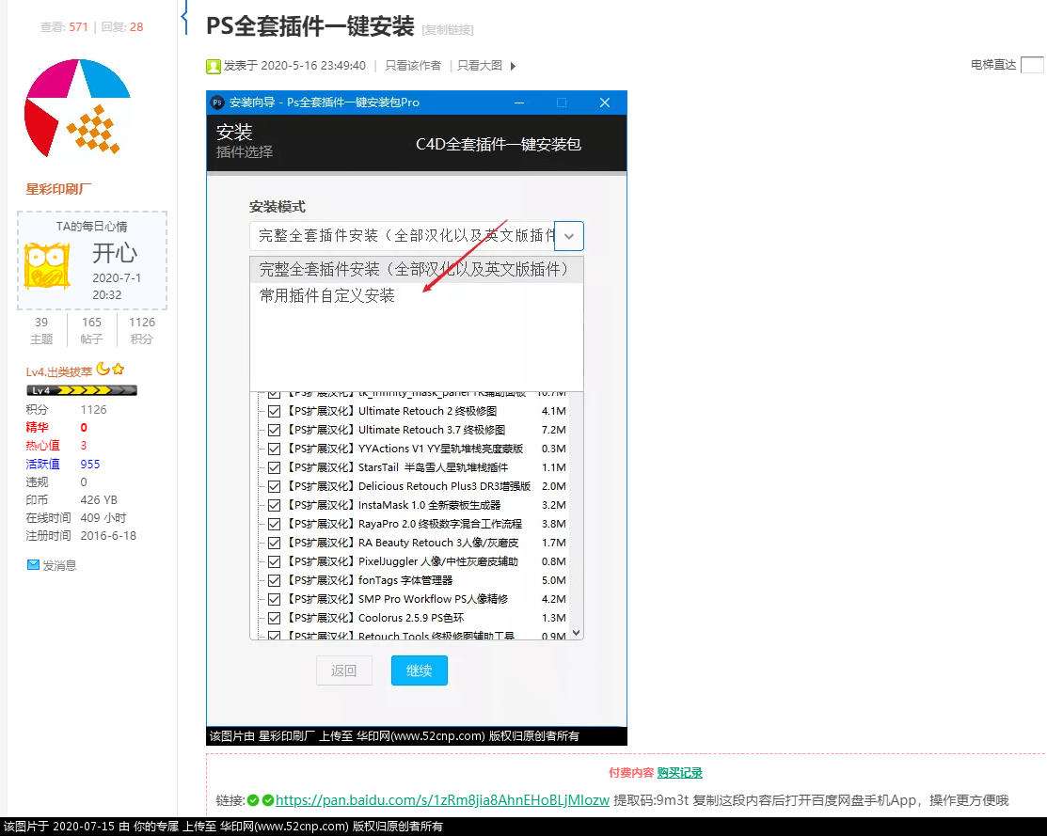Uncheck RayaPro 2.0 plugin

274,524
